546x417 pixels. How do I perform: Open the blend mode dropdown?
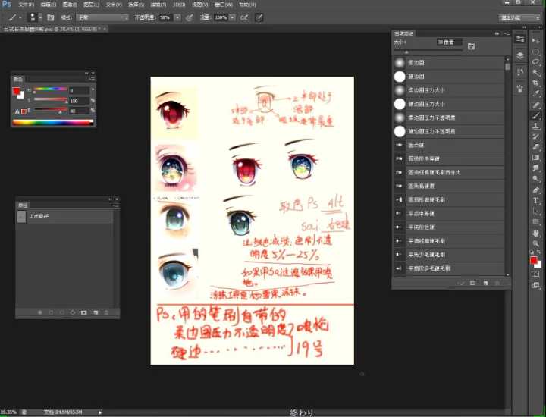102,17
